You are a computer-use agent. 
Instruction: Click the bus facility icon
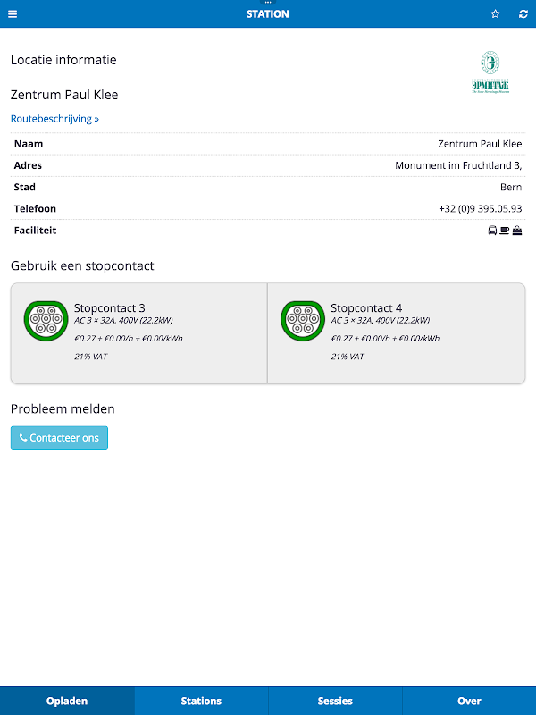(x=493, y=231)
